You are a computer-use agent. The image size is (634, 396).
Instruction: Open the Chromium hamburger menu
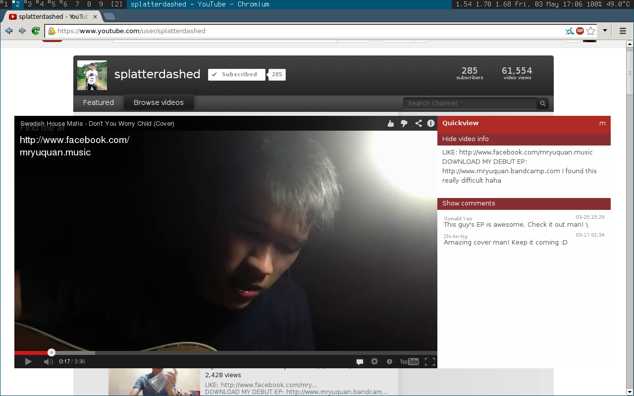click(623, 31)
